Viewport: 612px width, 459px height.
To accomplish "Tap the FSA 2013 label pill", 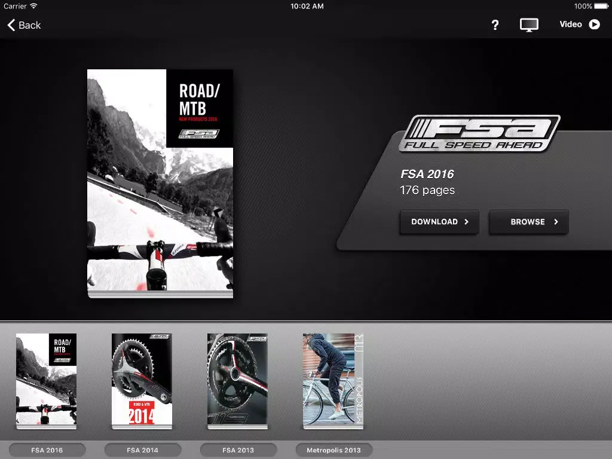I will click(238, 450).
